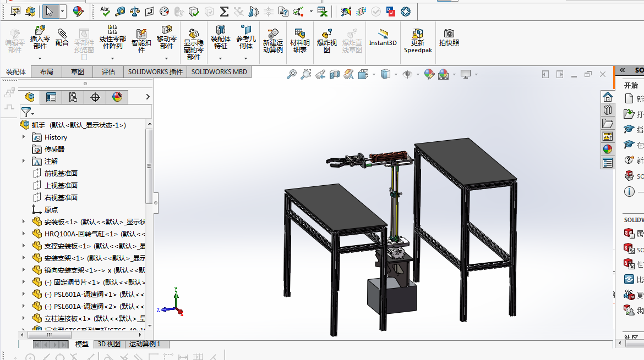Select the 运动算例 1 bottom tab
This screenshot has height=360, width=644.
[145, 344]
